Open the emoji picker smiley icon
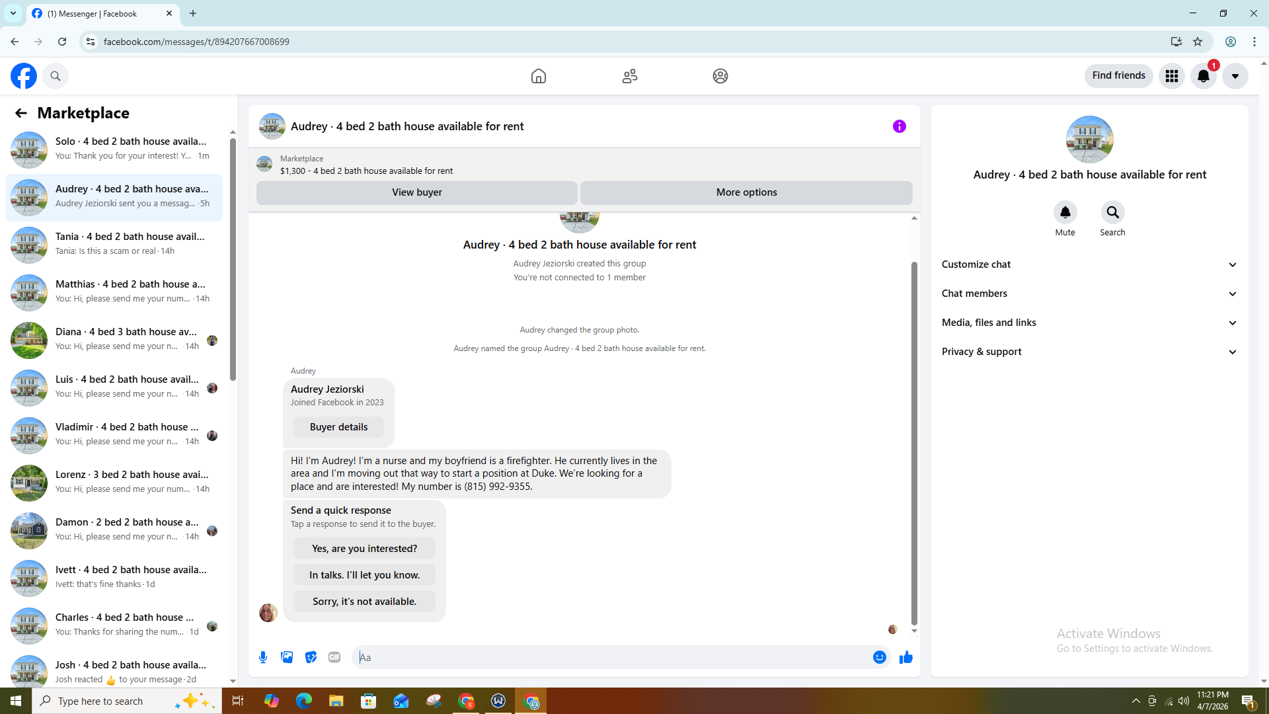This screenshot has height=714, width=1269. coord(879,657)
